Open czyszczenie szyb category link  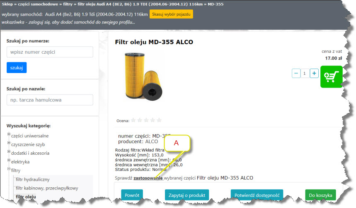[x=28, y=144]
